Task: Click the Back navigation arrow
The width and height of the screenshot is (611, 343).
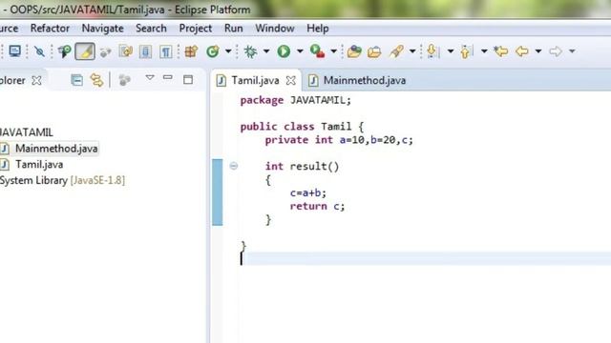Action: pyautogui.click(x=522, y=51)
